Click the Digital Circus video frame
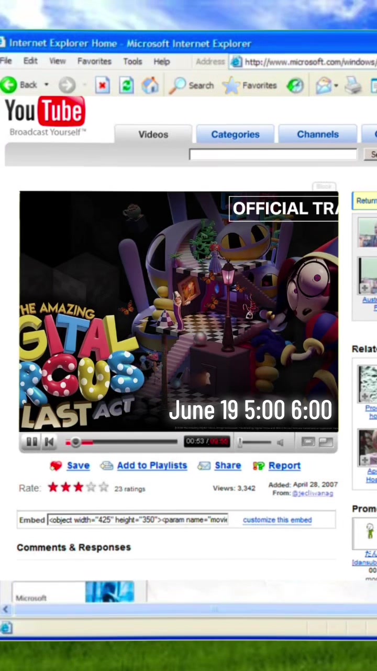This screenshot has height=671, width=377. tap(179, 311)
